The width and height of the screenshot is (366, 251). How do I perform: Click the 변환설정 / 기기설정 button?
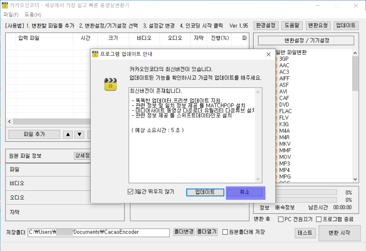(306, 40)
